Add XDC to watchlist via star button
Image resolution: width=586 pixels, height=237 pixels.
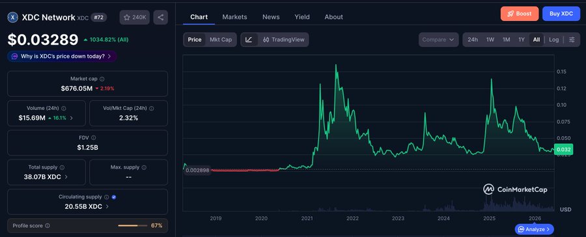tap(135, 17)
